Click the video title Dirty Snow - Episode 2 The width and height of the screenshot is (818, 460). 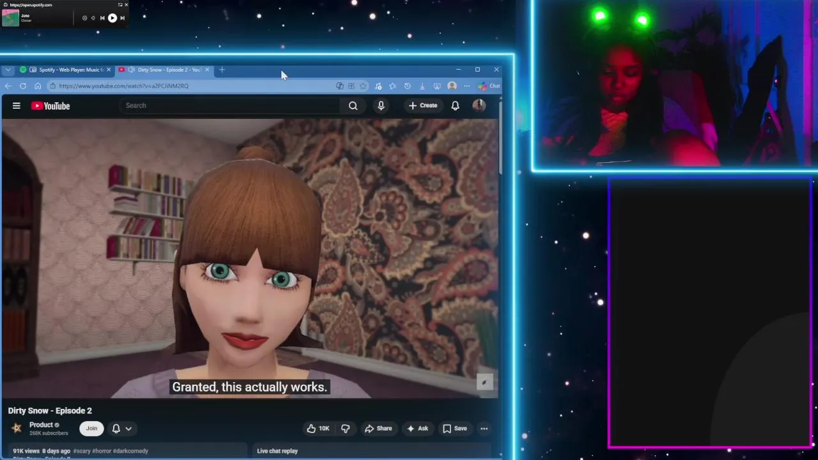[50, 411]
